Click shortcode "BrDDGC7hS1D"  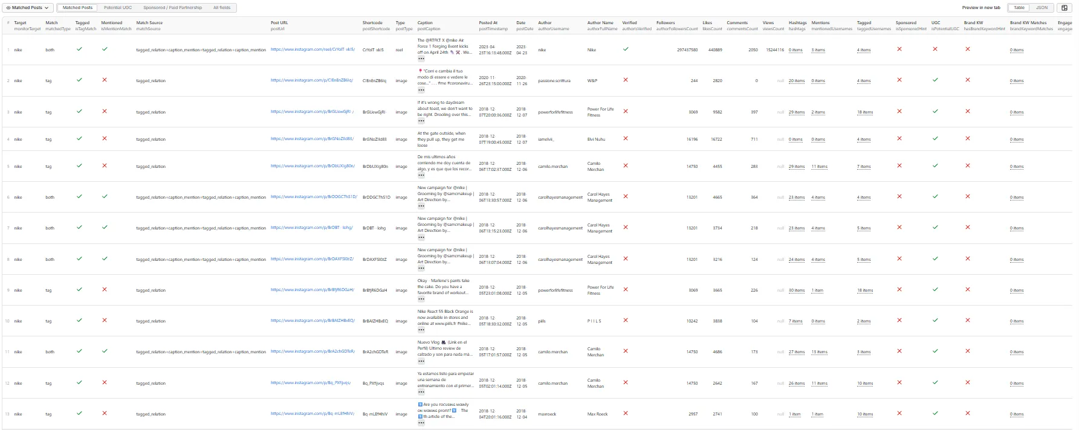pyautogui.click(x=377, y=197)
